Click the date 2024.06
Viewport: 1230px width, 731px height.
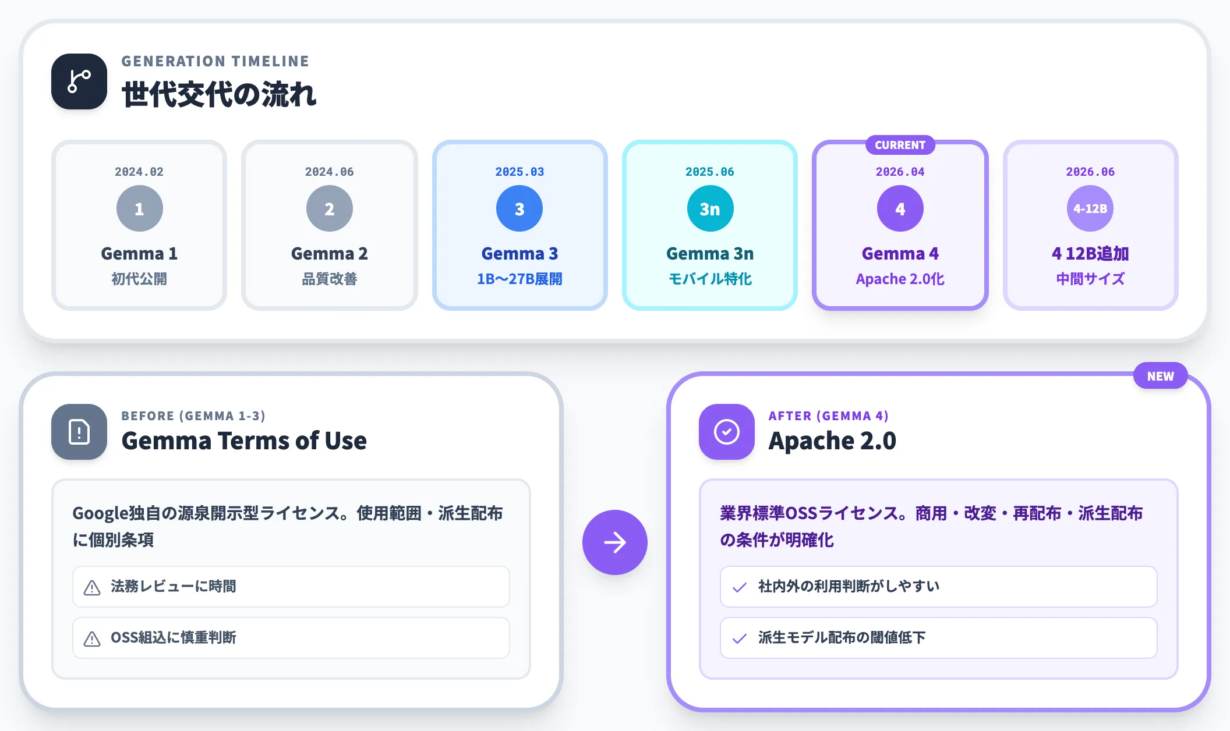(x=330, y=172)
